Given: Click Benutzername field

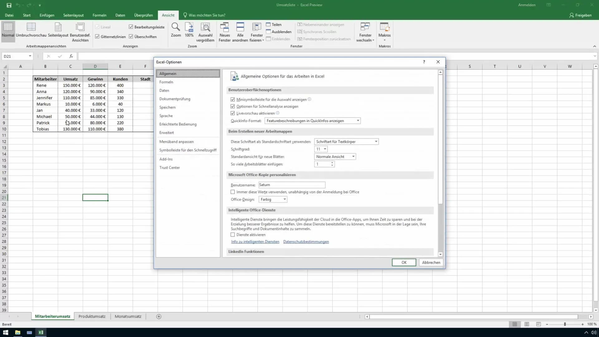Looking at the screenshot, I should 292,185.
